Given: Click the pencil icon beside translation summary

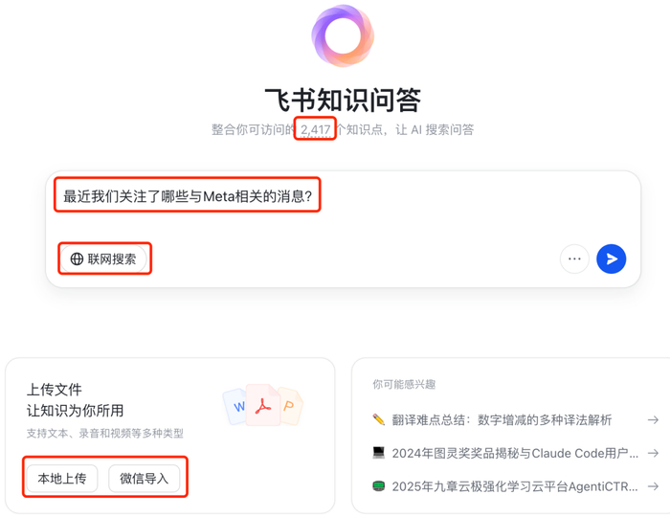Looking at the screenshot, I should pos(379,419).
